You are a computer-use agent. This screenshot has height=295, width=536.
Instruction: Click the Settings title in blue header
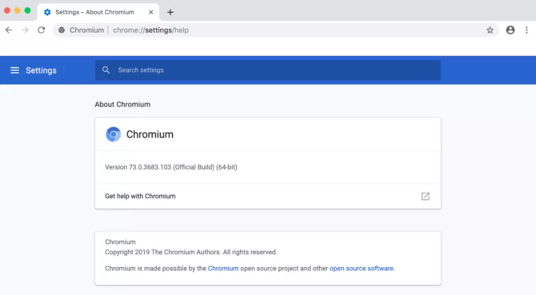click(x=41, y=70)
